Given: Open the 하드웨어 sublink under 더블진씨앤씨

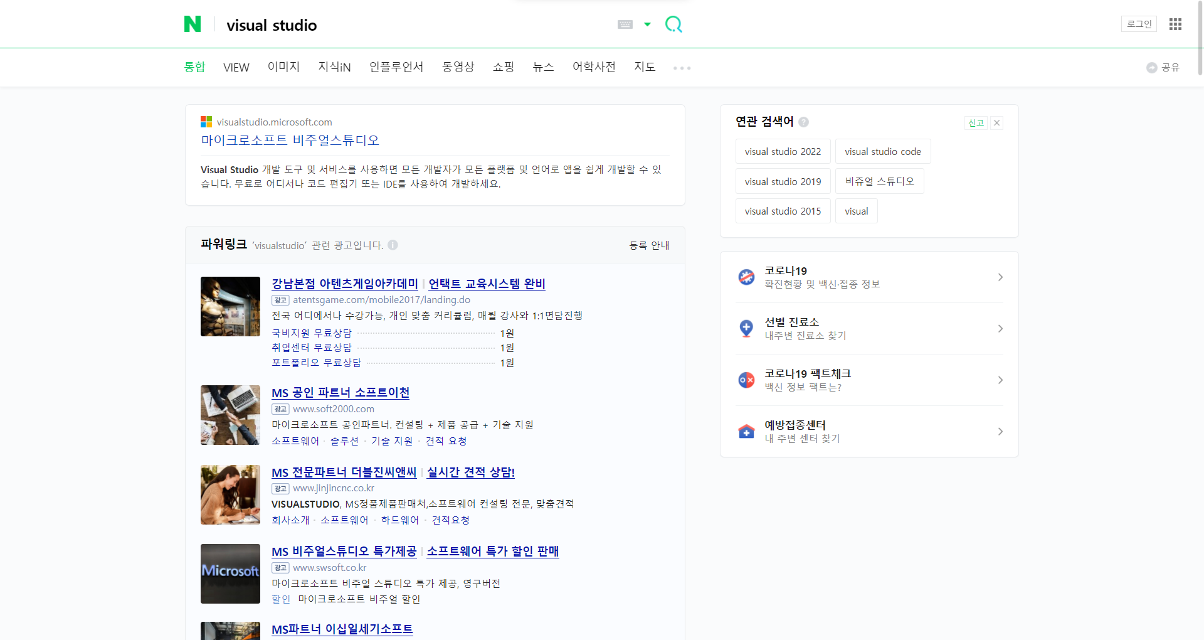Looking at the screenshot, I should click(400, 520).
